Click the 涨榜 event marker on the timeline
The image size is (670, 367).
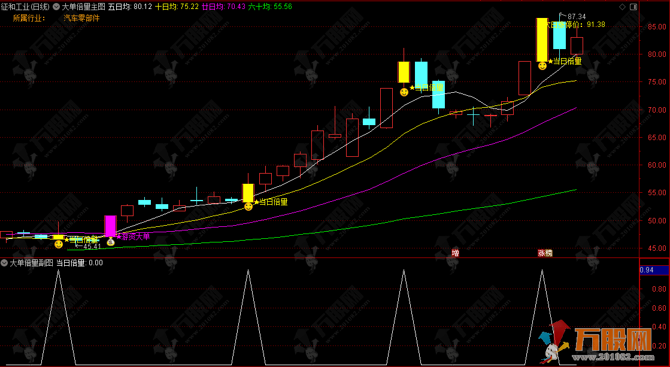coord(544,253)
